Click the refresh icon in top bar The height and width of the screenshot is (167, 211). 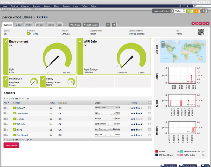pos(180,6)
